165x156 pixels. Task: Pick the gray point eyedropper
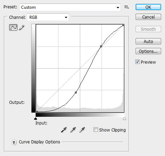pyautogui.click(x=73, y=130)
